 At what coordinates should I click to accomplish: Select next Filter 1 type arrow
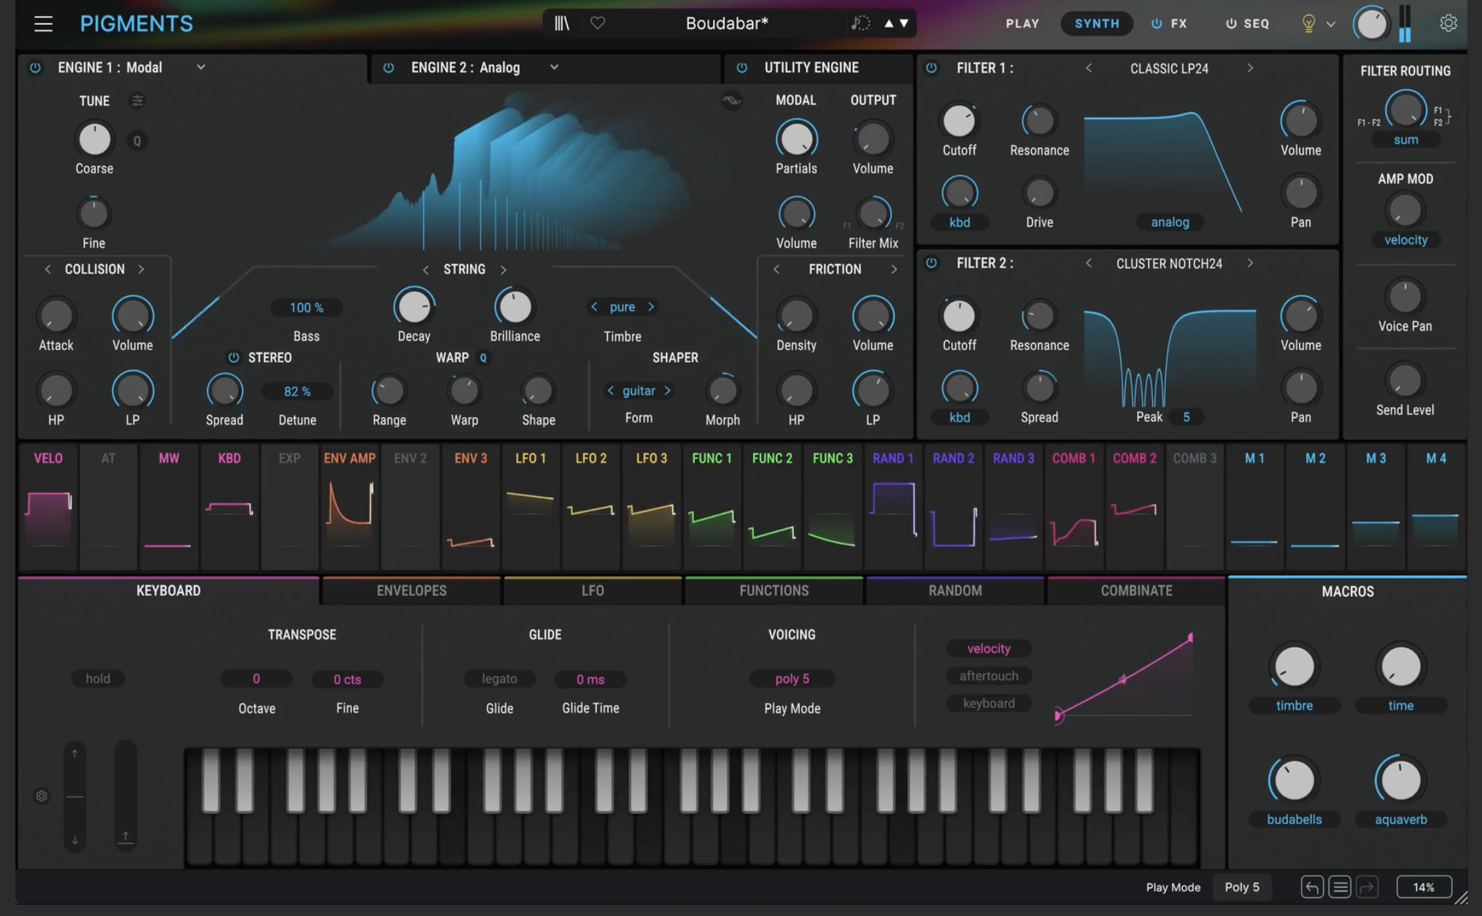(x=1250, y=68)
